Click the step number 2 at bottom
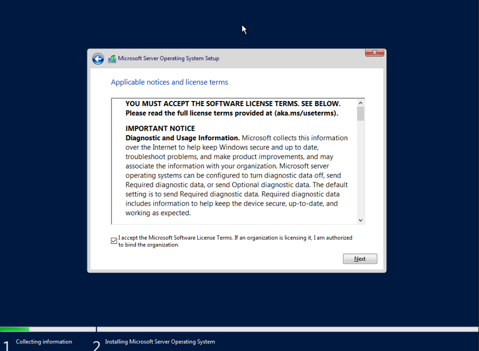 click(x=96, y=346)
